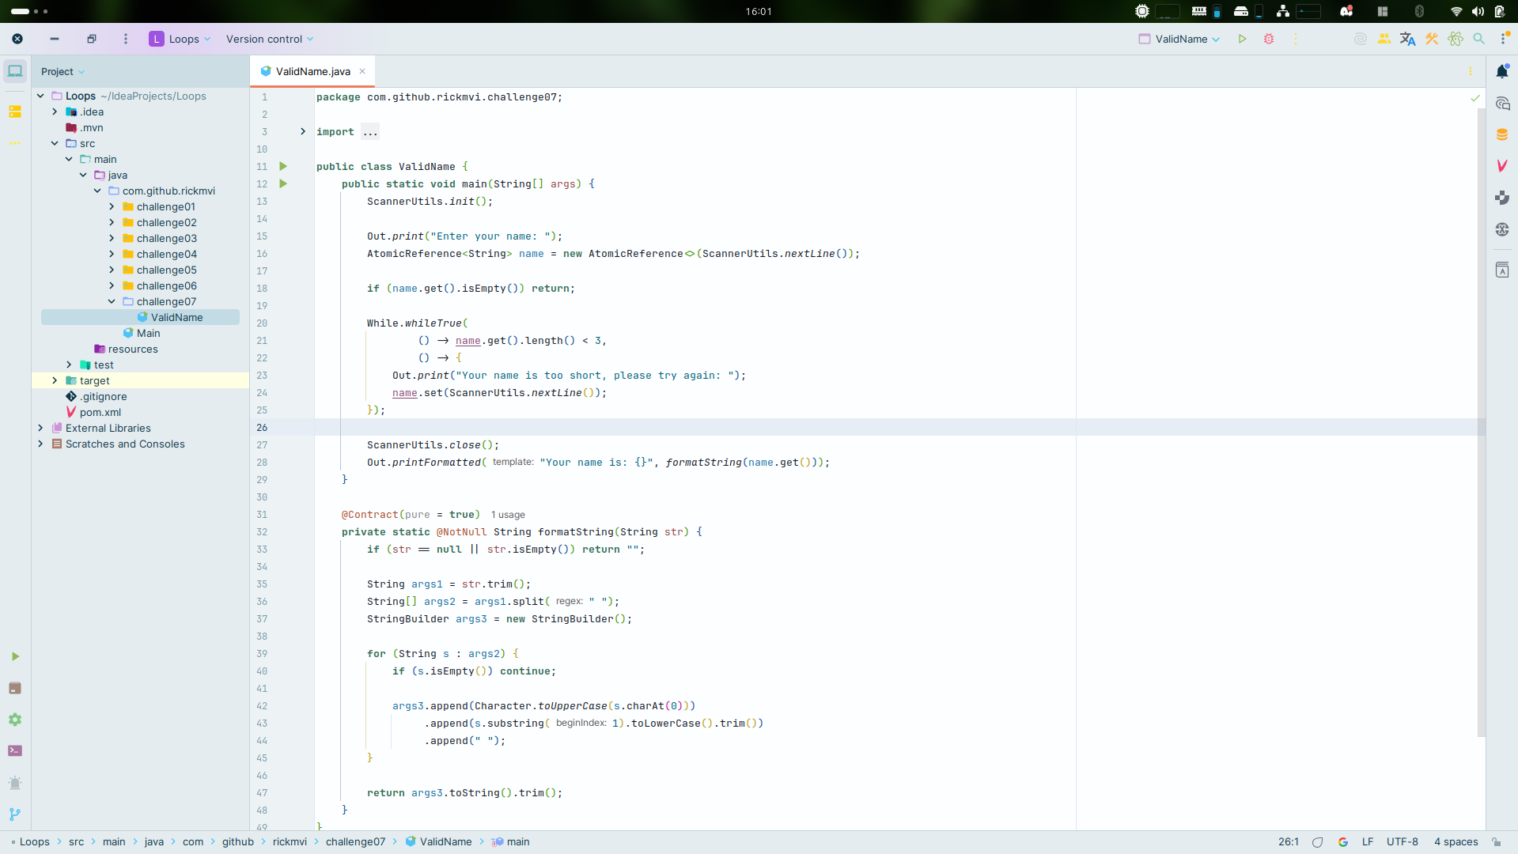Click UTF-8 encoding in status bar
Viewport: 1518px width, 854px height.
pos(1402,842)
